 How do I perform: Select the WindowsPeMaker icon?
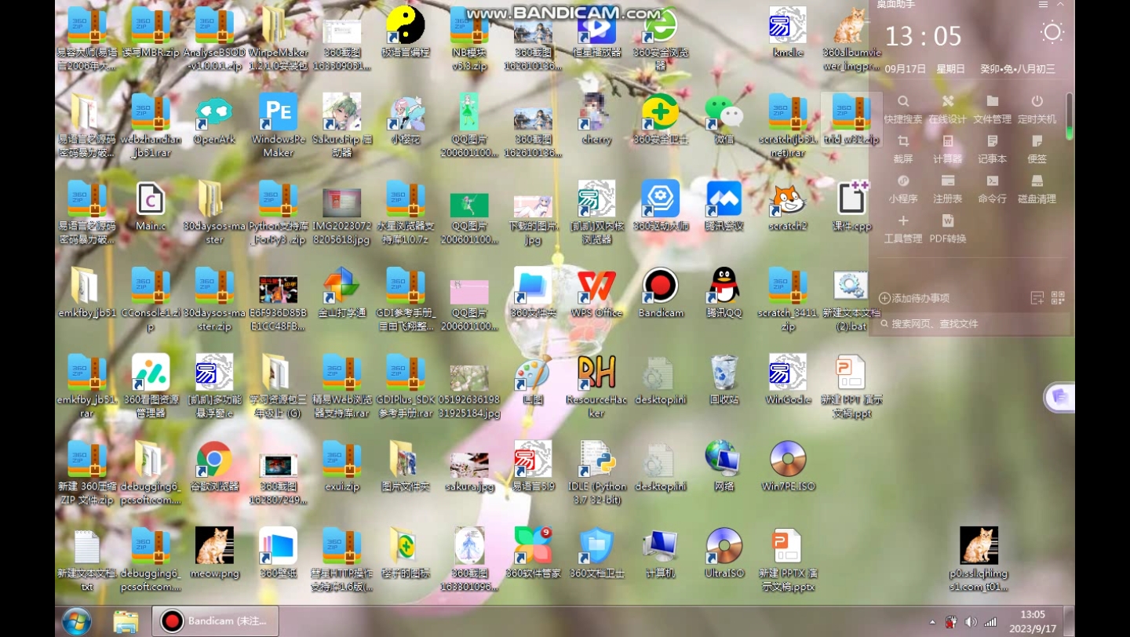[278, 126]
